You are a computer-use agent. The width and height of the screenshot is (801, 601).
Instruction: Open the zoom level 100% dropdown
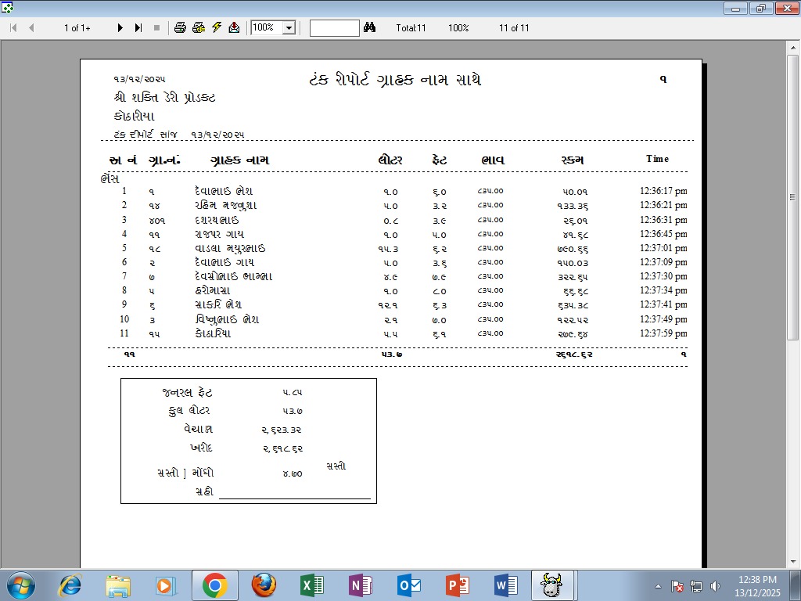(289, 27)
